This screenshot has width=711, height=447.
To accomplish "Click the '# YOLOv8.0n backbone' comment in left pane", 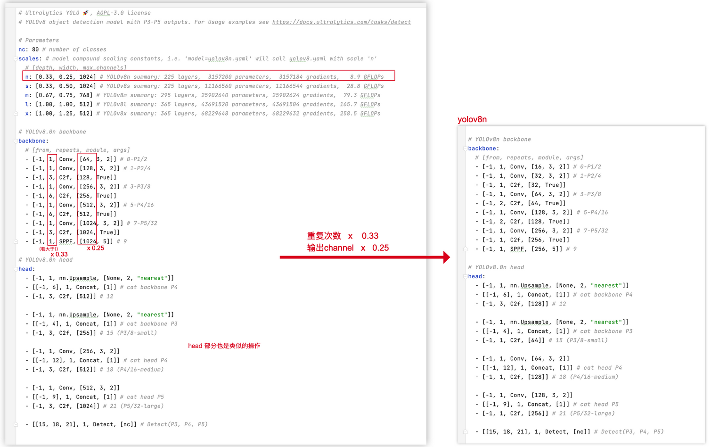I will coord(52,132).
